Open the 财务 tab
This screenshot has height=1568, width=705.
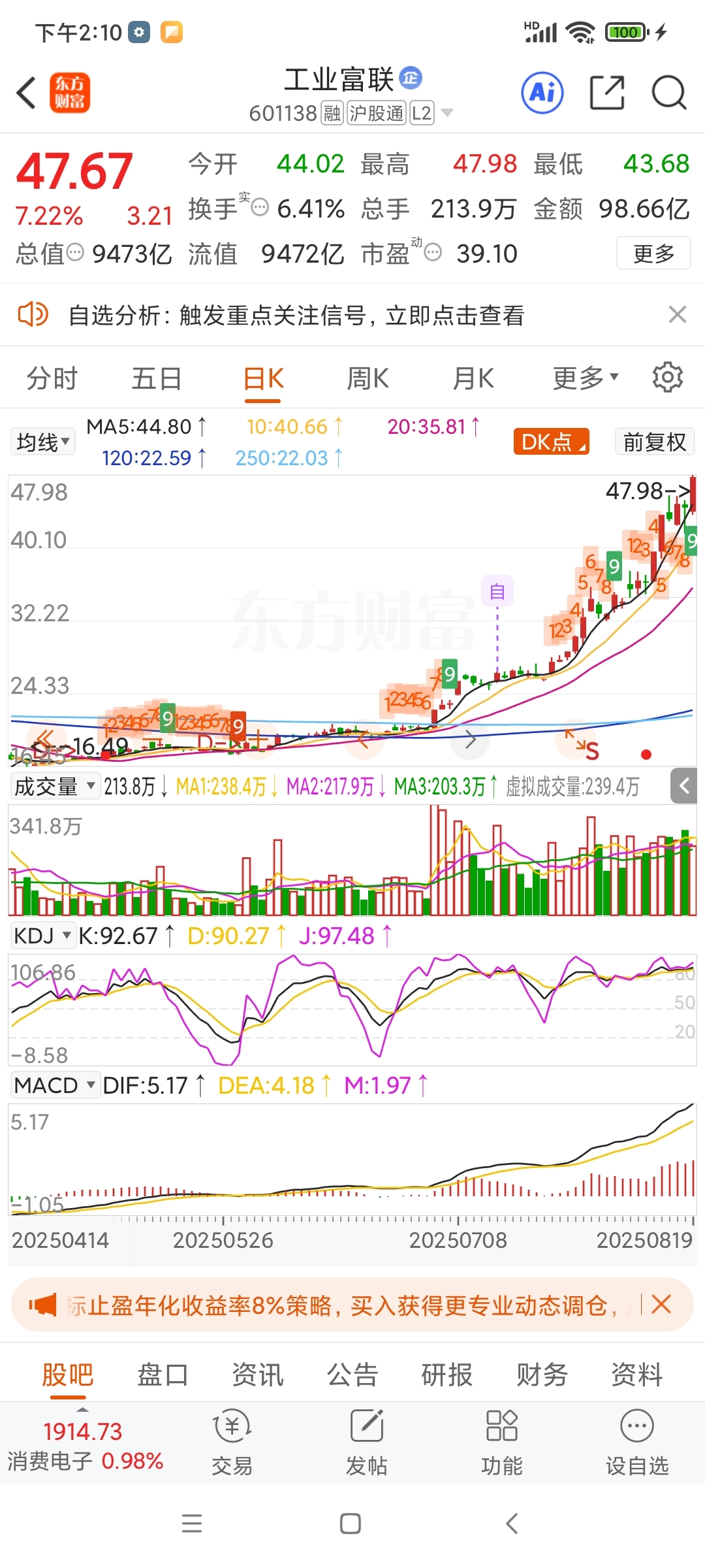pyautogui.click(x=542, y=1374)
